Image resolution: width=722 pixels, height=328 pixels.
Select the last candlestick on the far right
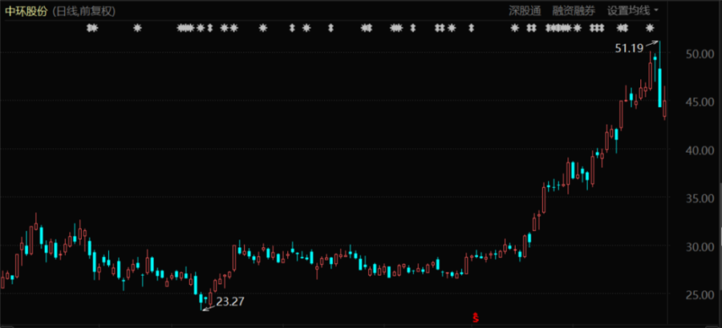[664, 110]
